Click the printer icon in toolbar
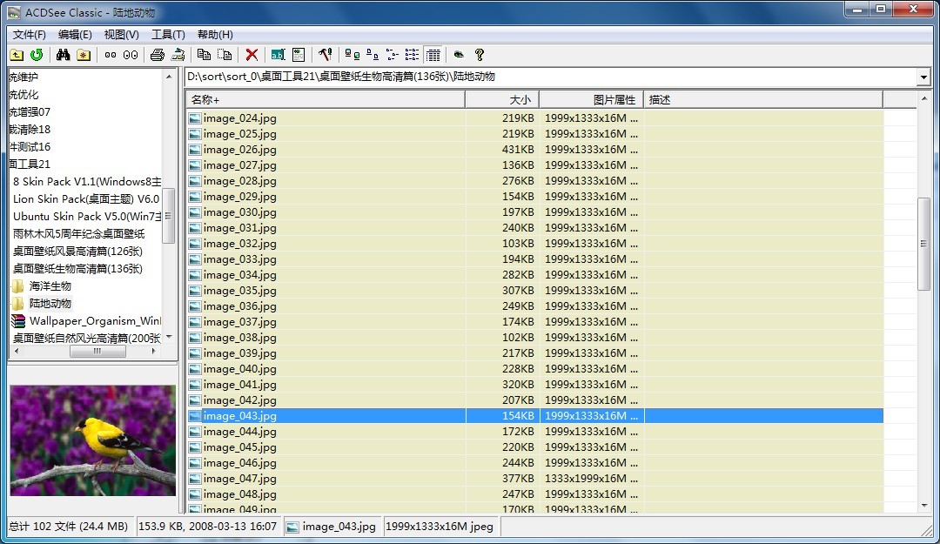 pos(157,55)
